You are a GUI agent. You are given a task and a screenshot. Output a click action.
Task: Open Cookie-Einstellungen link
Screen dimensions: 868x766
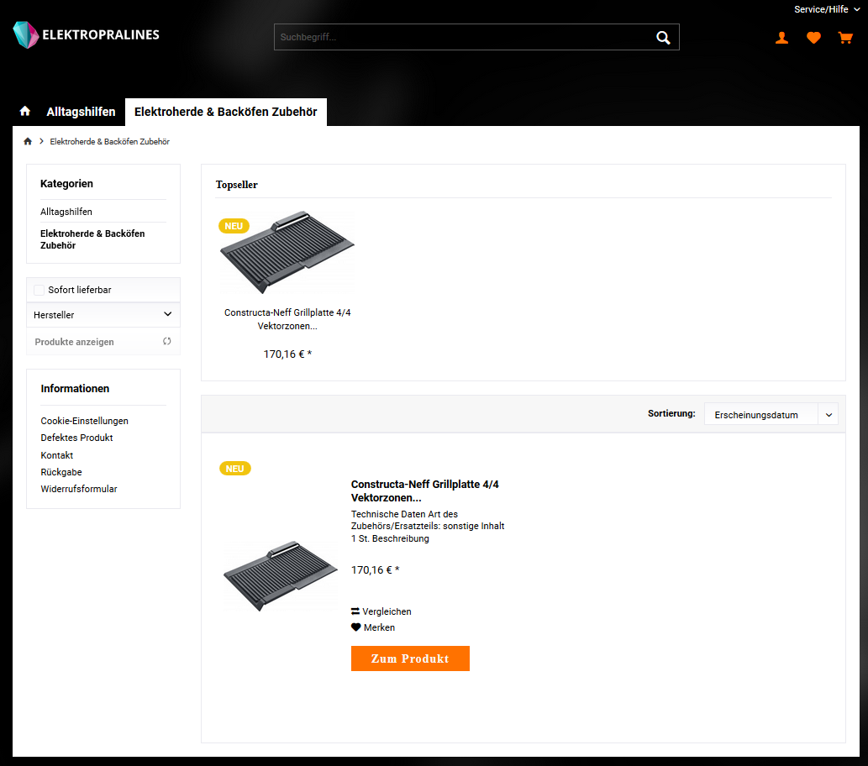[84, 421]
